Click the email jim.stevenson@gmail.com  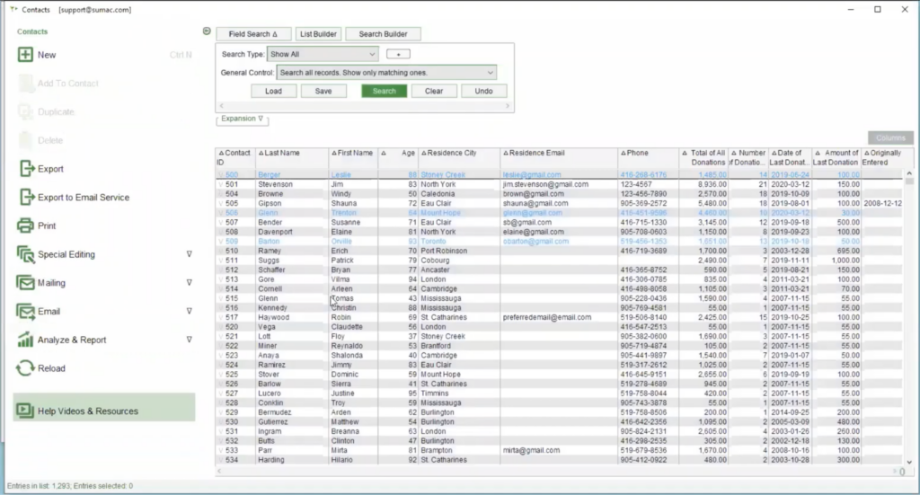pyautogui.click(x=545, y=184)
